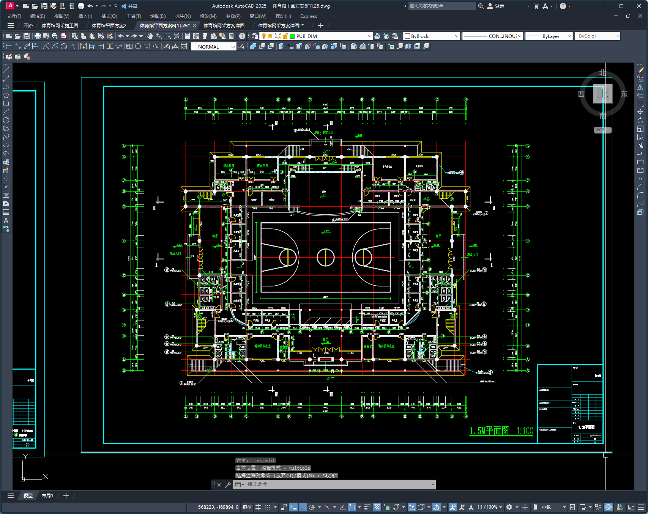Select the Hatch tool in left toolbar

[6, 187]
